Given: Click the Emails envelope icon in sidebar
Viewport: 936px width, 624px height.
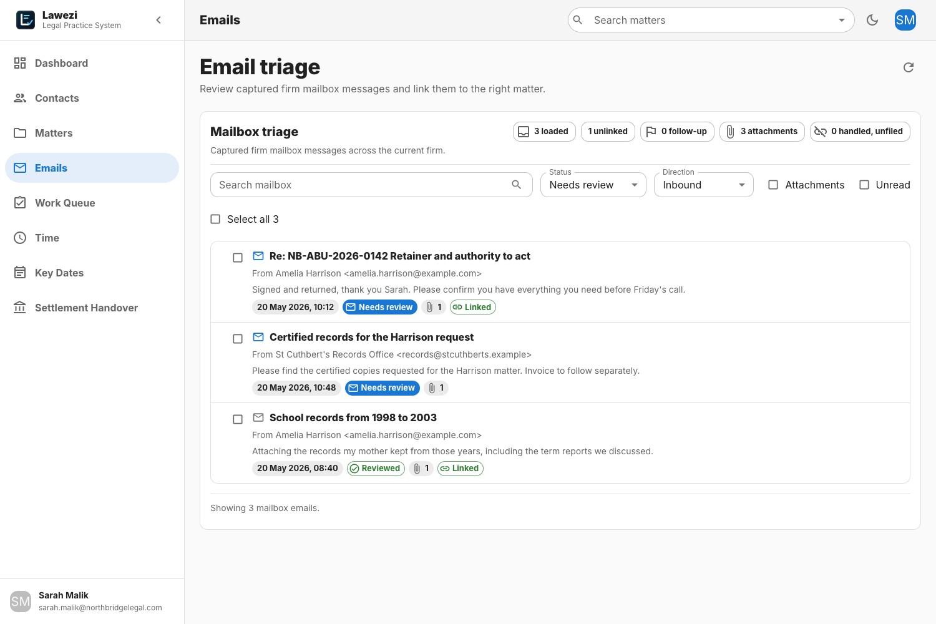Looking at the screenshot, I should [x=20, y=168].
